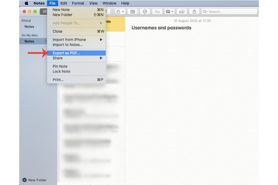Select iCloud Notes folder in sidebar
Screen dimensions: 278x185
pyautogui.click(x=29, y=27)
